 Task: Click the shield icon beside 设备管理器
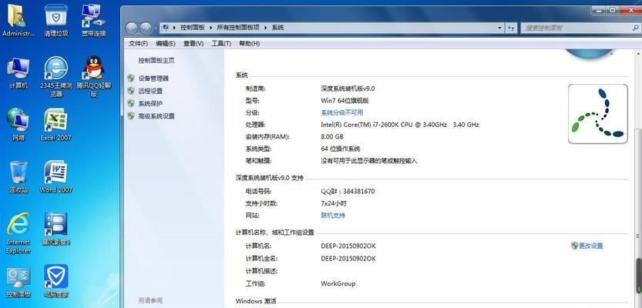[131, 78]
